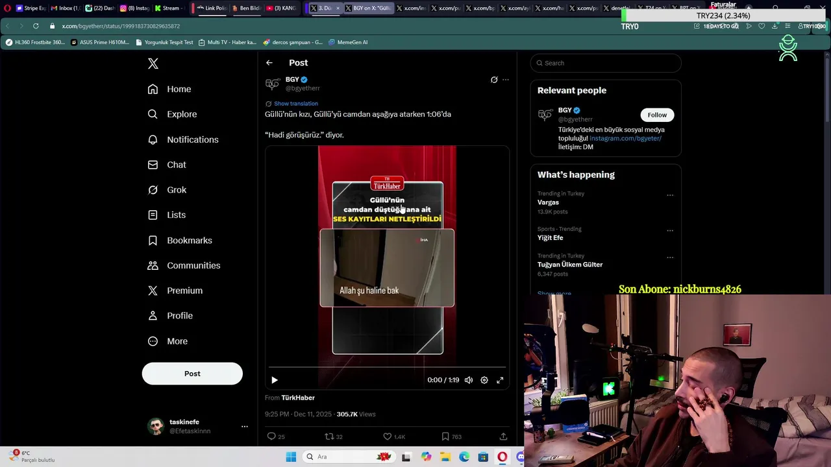Open Yorgunluk Tespit Test bookmark
Viewport: 831px width, 467px height.
(164, 42)
